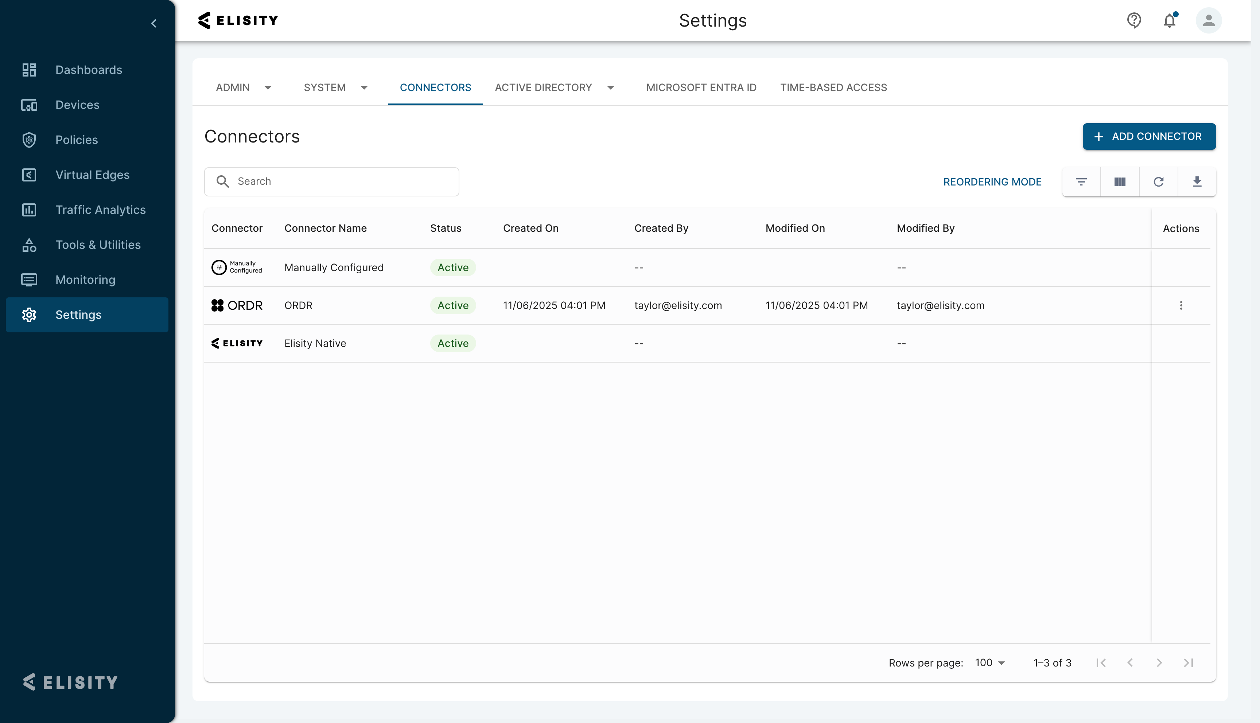Viewport: 1260px width, 723px height.
Task: Refresh the connectors table
Action: pos(1159,182)
